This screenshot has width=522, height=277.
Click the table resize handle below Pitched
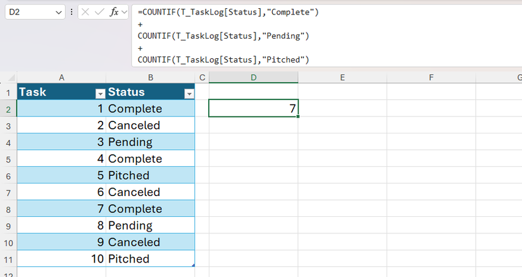(x=193, y=265)
